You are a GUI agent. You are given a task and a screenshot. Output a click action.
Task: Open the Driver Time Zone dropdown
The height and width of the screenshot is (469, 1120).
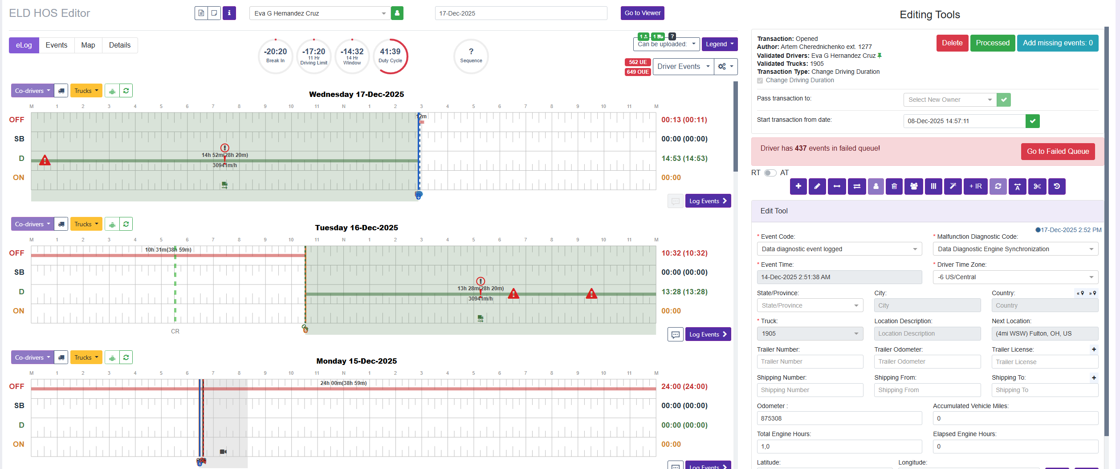click(x=1016, y=277)
